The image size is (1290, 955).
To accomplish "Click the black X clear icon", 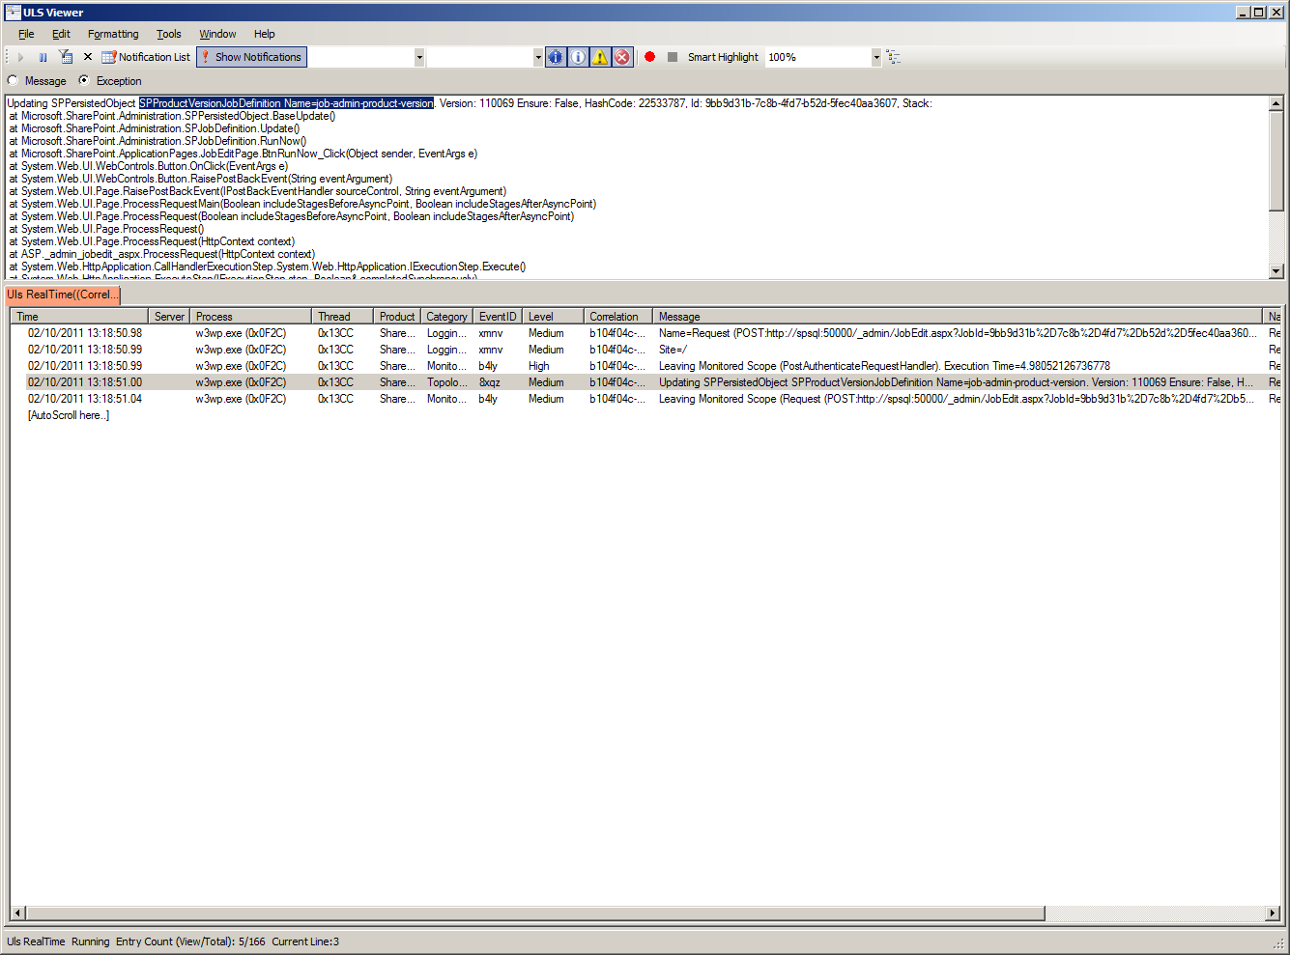I will click(x=88, y=57).
